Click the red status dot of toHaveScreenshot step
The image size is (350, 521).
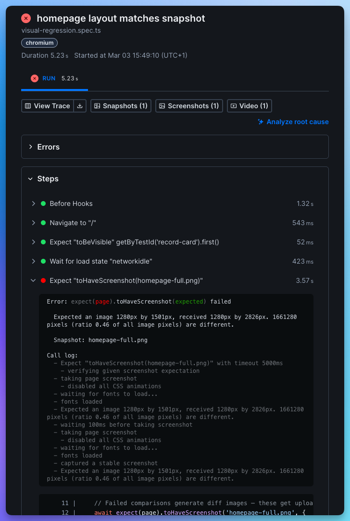point(43,280)
